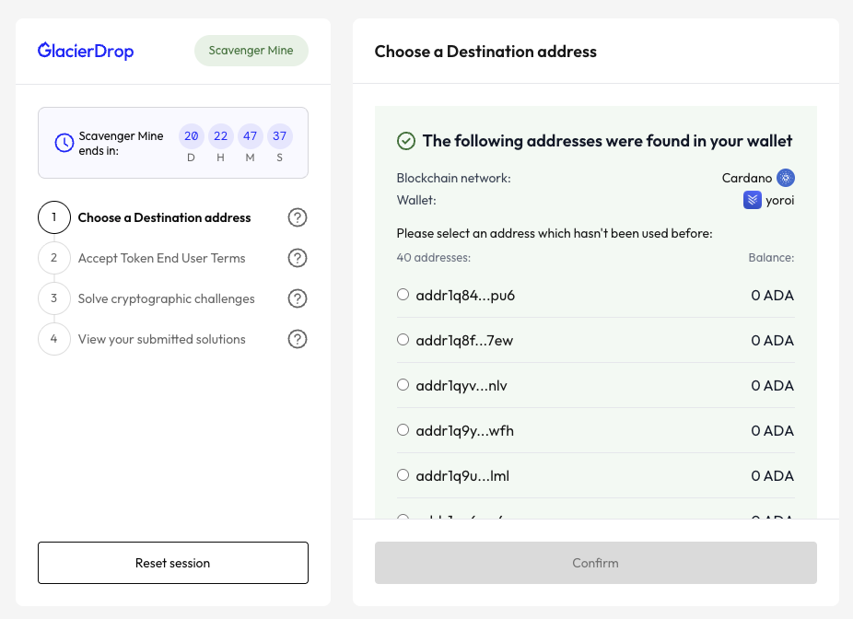Viewport: 853px width, 619px height.
Task: Click the Confirm button
Action: [x=595, y=563]
